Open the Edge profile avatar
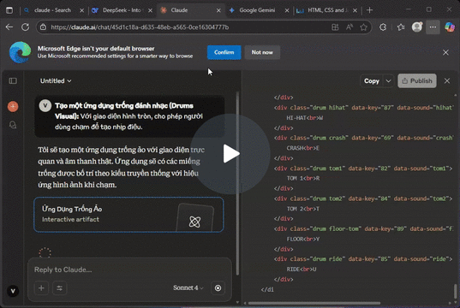Image resolution: width=460 pixels, height=308 pixels. [x=416, y=27]
